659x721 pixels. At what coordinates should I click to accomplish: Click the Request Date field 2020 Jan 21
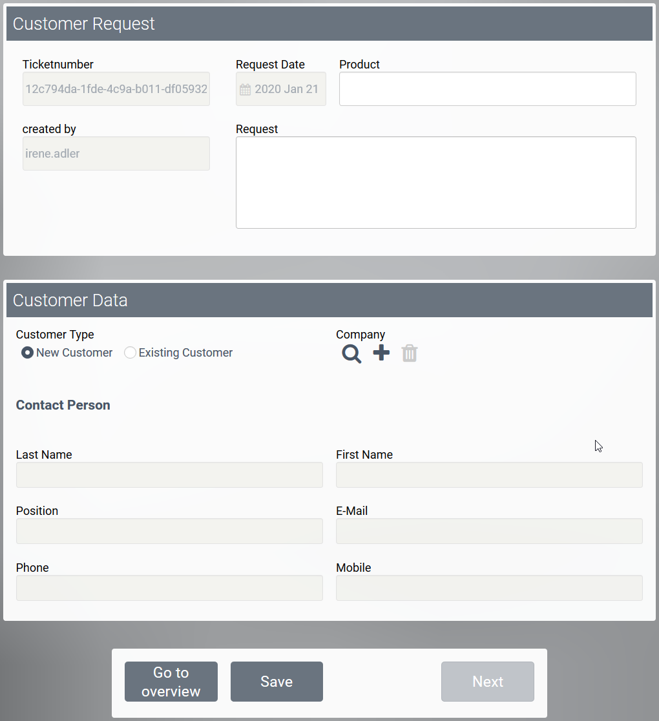281,89
